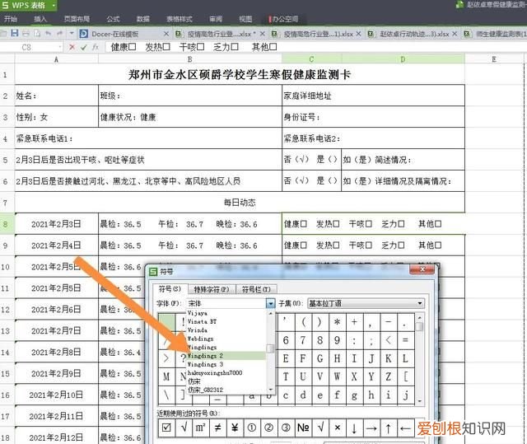This screenshot has width=527, height=444.
Task: Click column header A
Action: (57, 59)
